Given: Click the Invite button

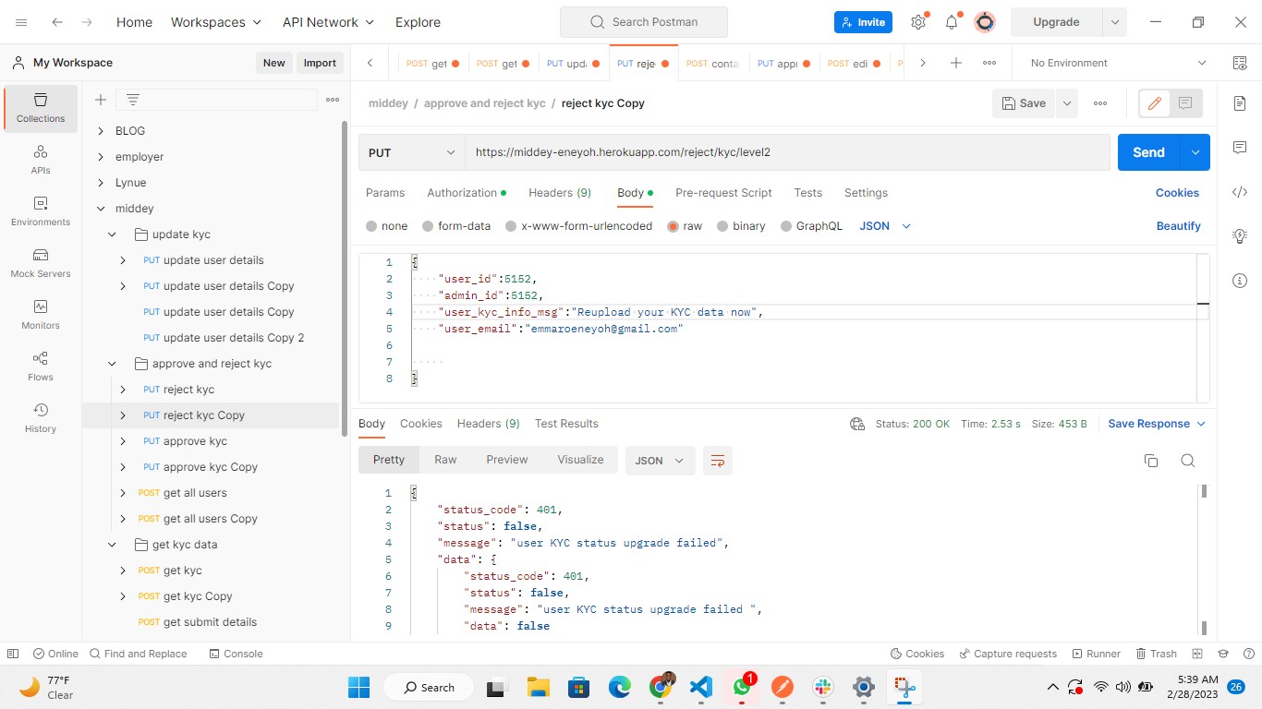Looking at the screenshot, I should coord(863,22).
